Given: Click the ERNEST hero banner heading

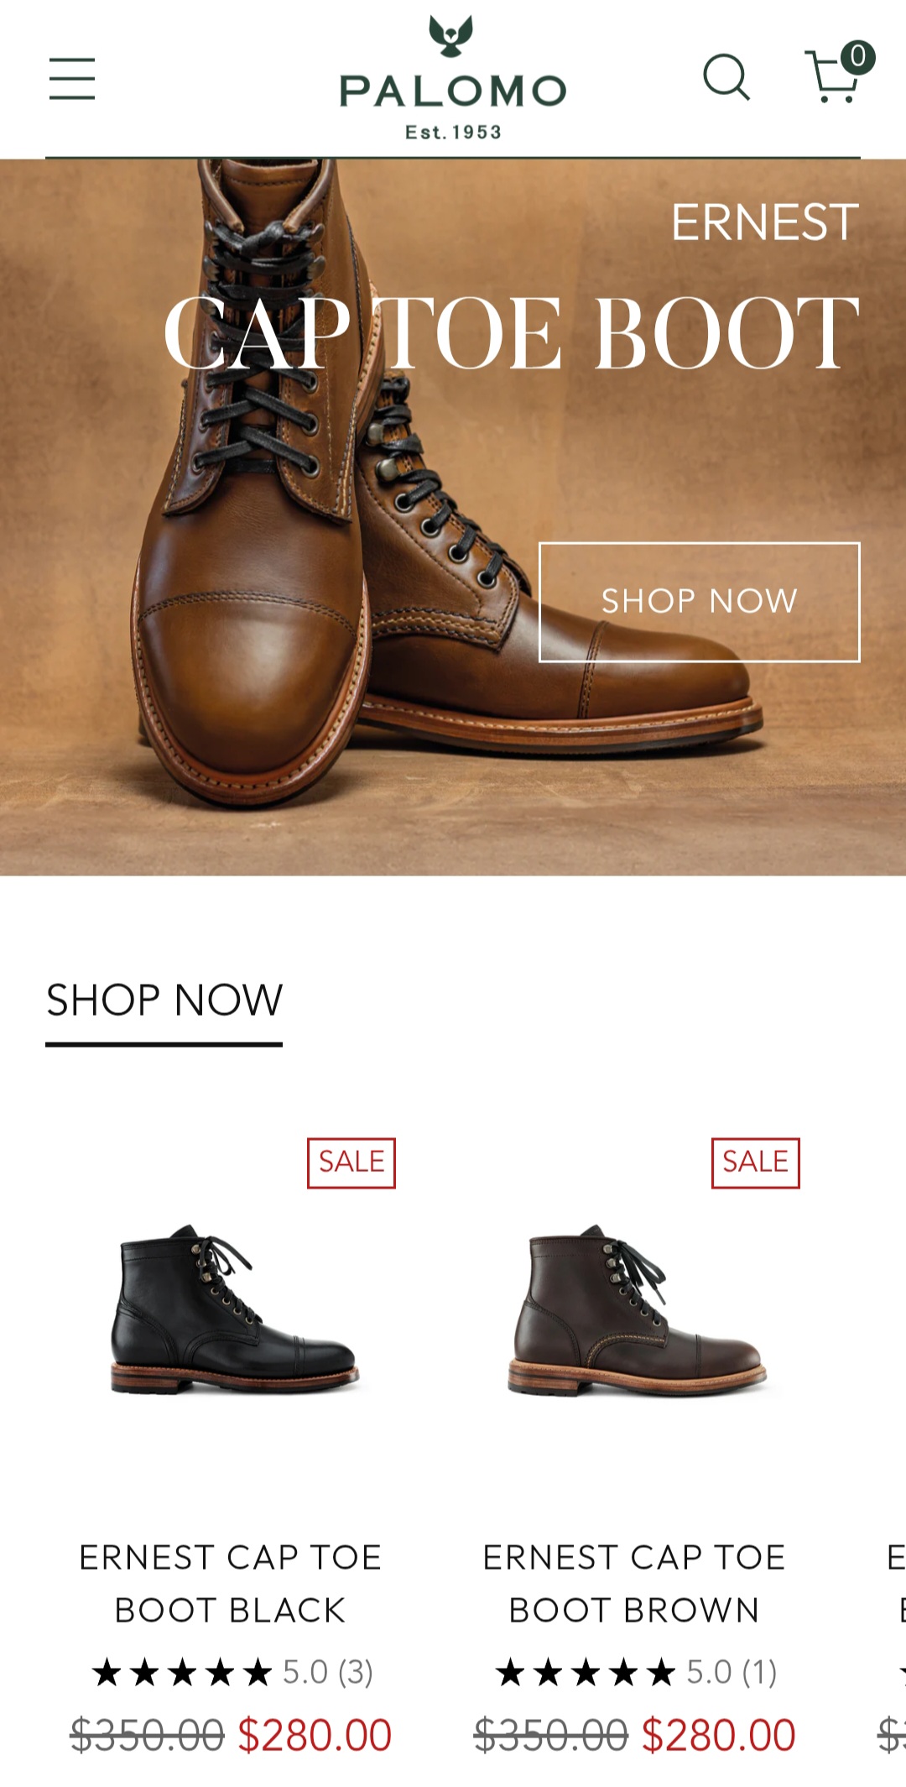Looking at the screenshot, I should (765, 222).
